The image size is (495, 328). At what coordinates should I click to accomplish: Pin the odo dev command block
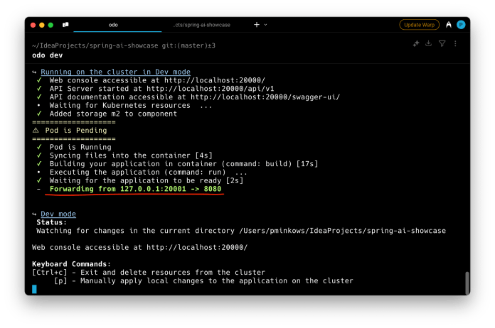(416, 44)
